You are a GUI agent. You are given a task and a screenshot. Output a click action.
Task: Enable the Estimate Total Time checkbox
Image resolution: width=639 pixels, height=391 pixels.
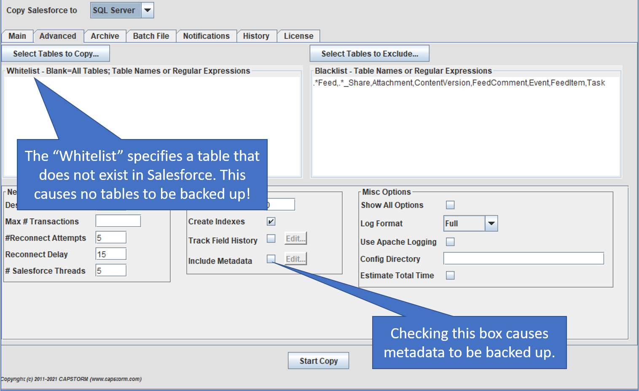click(x=450, y=276)
